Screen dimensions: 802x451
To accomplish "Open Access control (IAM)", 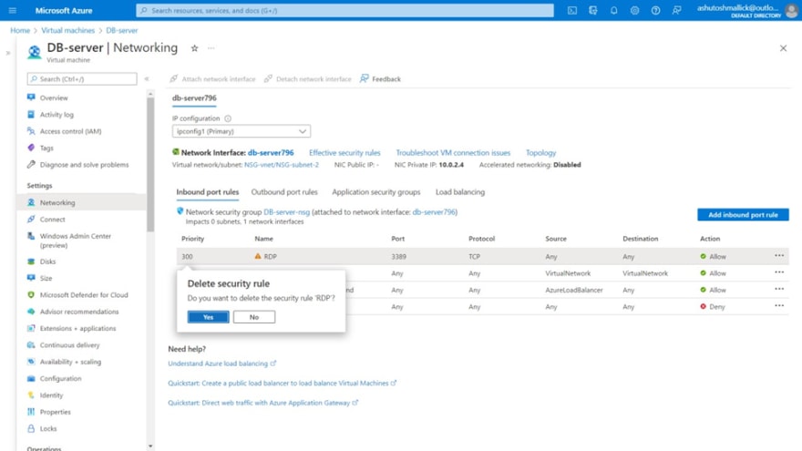I will coord(70,131).
